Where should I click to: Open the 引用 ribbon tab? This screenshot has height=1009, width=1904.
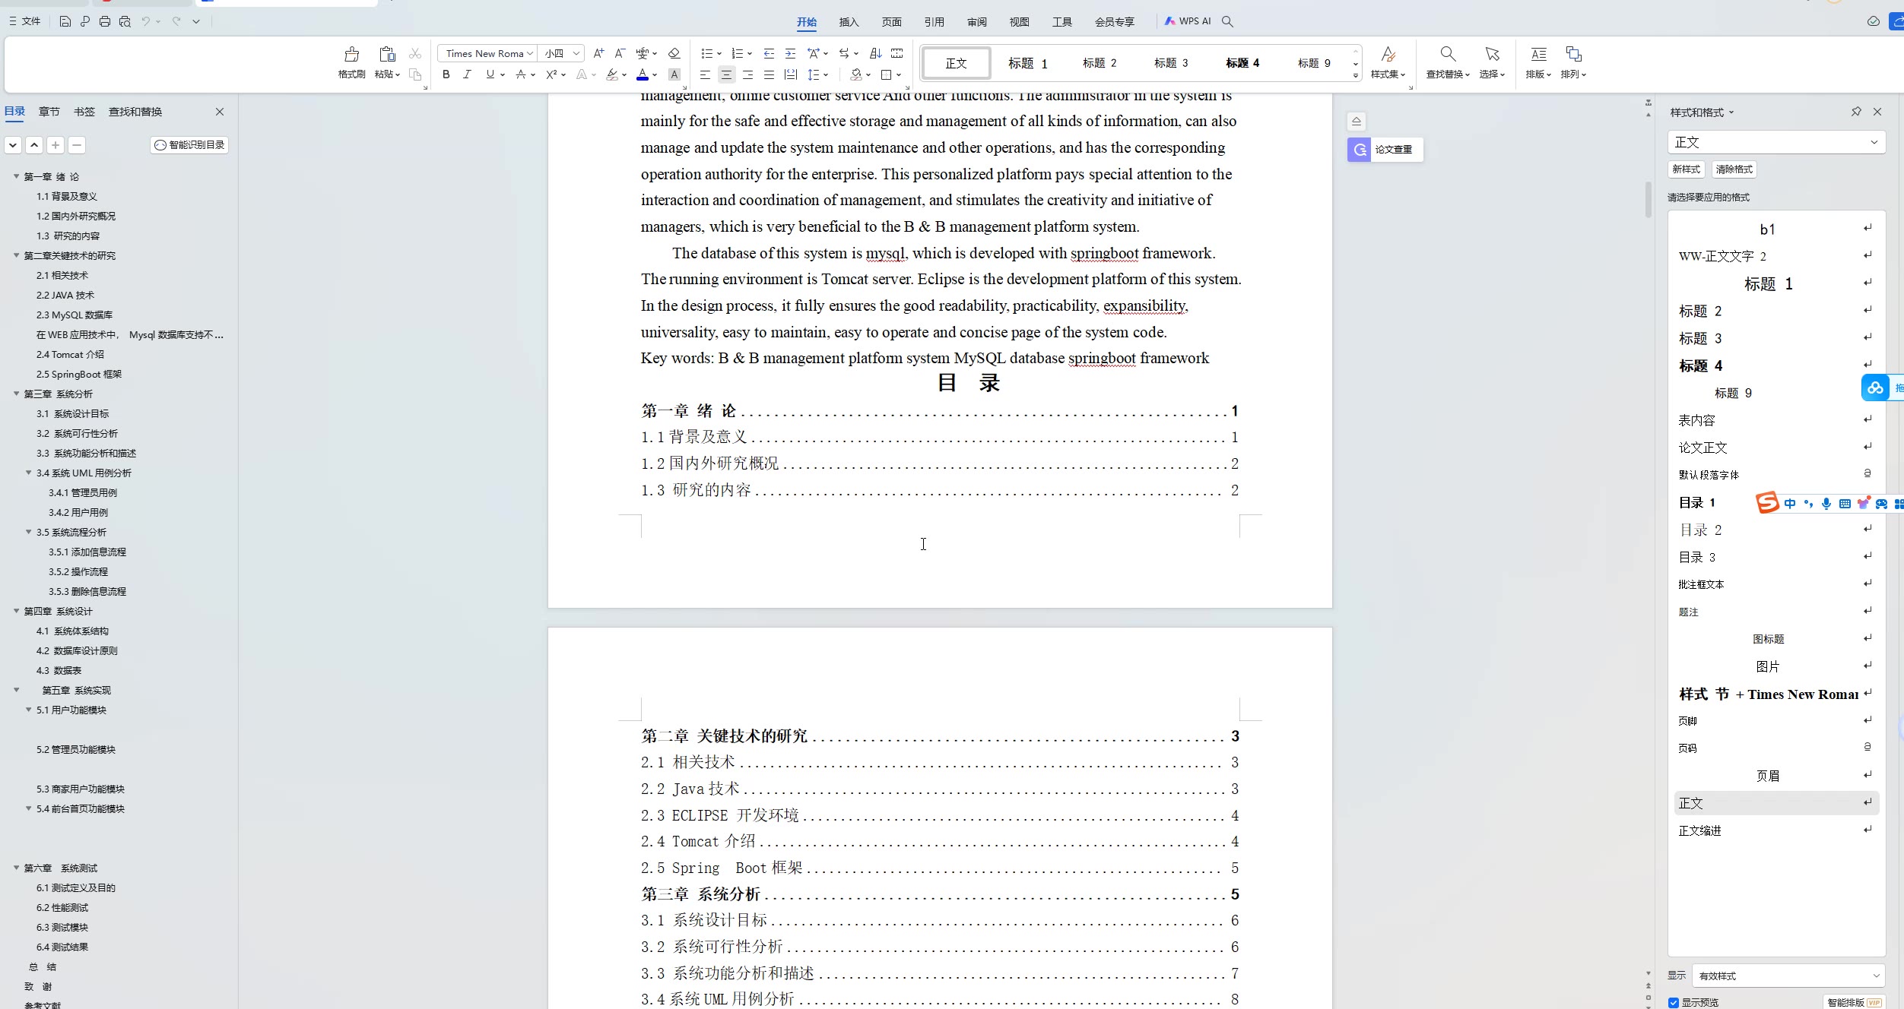click(934, 21)
